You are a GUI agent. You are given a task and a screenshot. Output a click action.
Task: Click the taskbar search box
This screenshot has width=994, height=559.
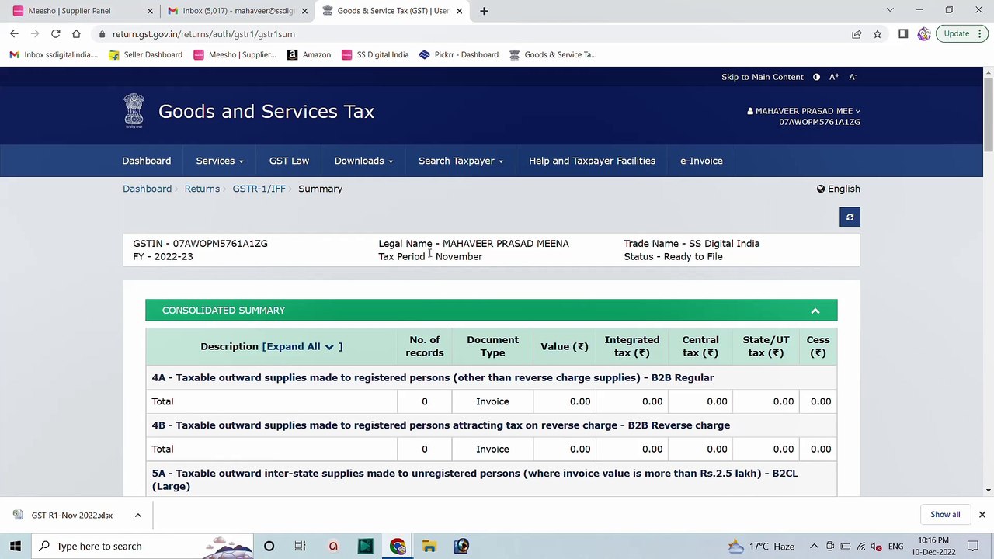(142, 547)
